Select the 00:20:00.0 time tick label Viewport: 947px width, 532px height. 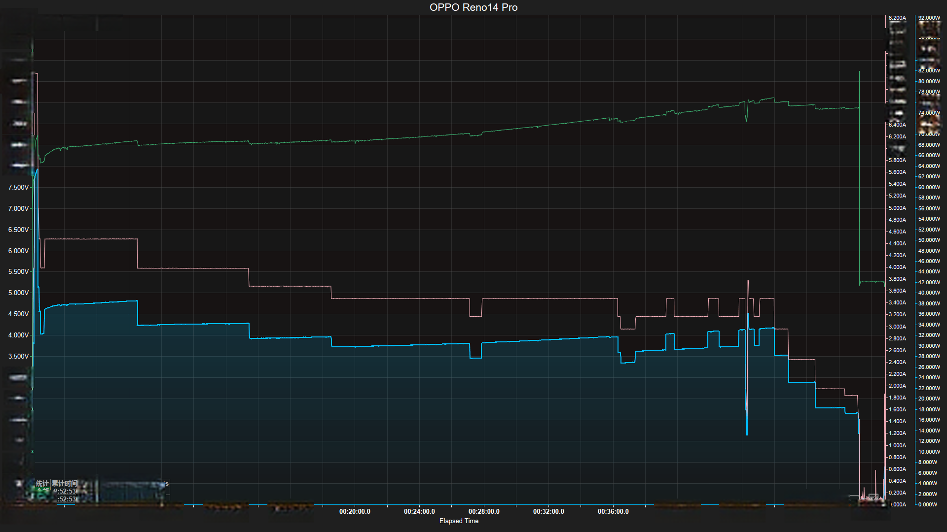(355, 512)
